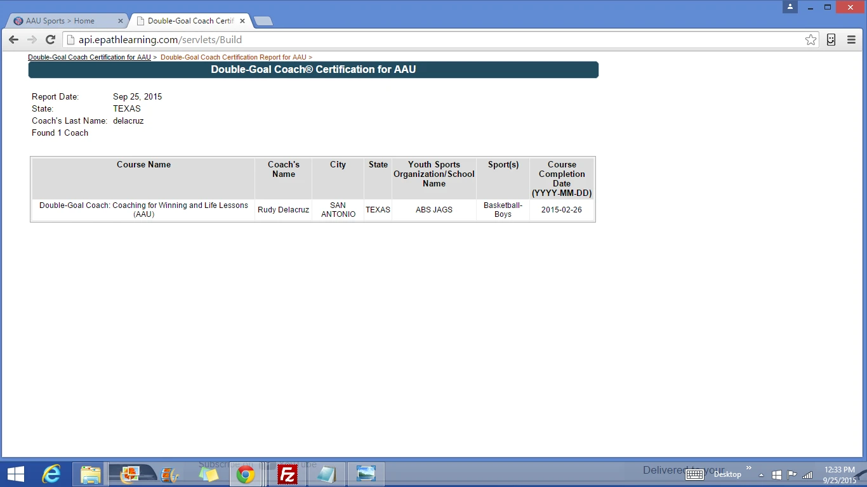
Task: Select the Rudy Delacruz cell
Action: coord(284,210)
